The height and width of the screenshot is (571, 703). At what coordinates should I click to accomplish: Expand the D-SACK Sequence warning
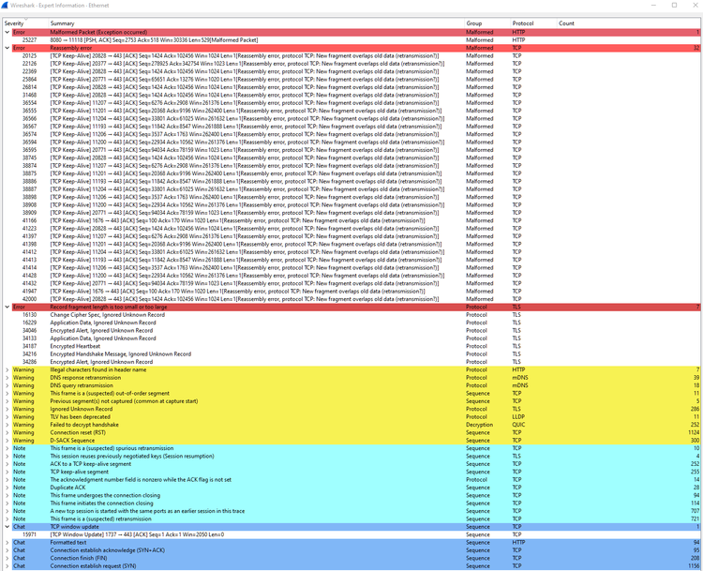[x=7, y=441]
